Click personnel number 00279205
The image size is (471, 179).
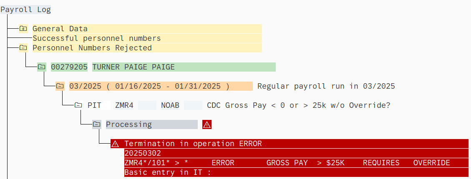pyautogui.click(x=69, y=67)
